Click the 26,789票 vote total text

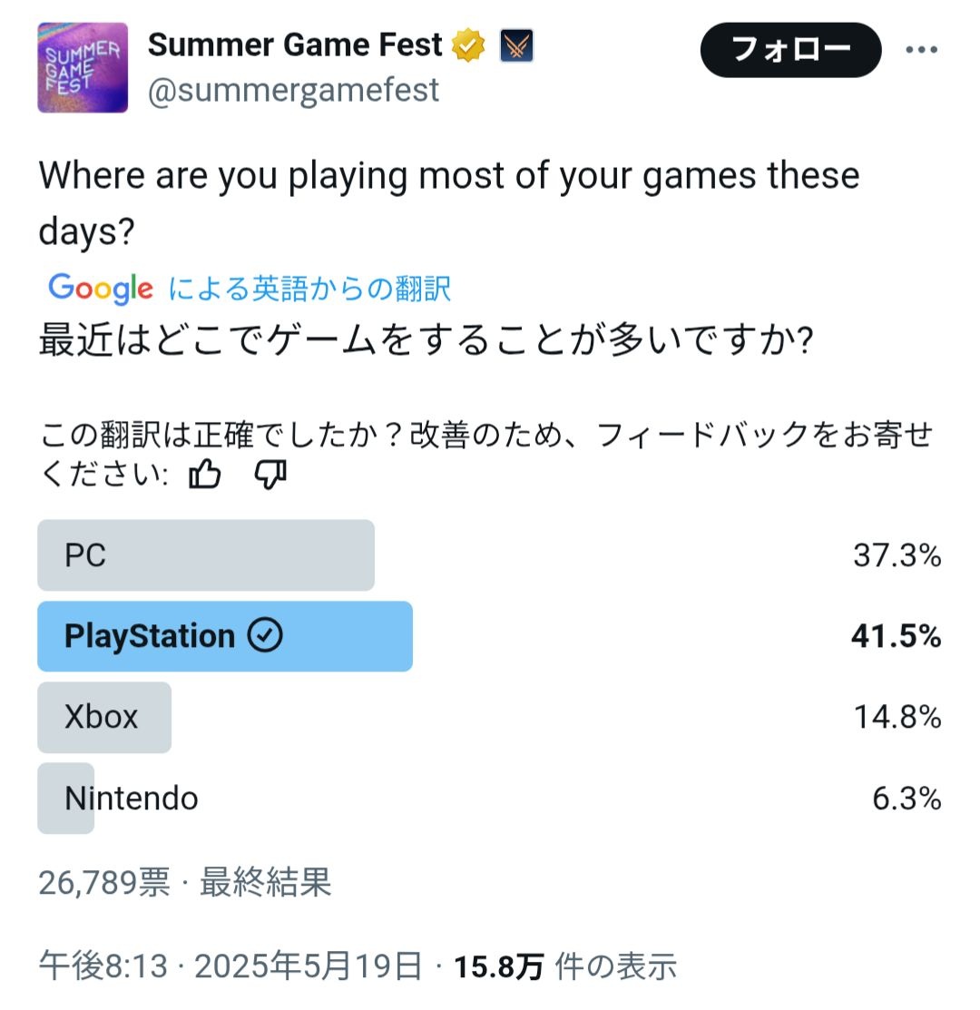pyautogui.click(x=104, y=882)
